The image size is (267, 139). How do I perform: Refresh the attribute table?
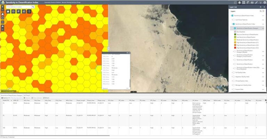coord(46,98)
